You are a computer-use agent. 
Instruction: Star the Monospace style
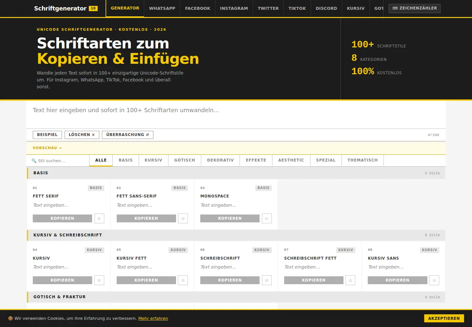(x=267, y=218)
